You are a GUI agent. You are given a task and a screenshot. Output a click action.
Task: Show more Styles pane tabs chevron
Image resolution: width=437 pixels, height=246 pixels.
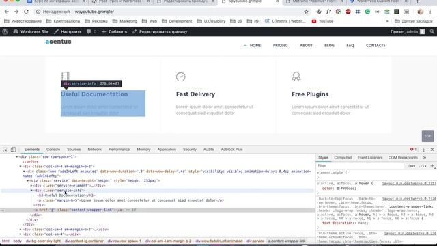(x=425, y=158)
